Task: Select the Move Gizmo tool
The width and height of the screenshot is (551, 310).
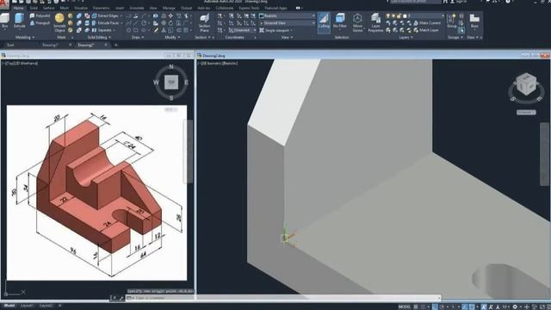Action: tap(357, 23)
